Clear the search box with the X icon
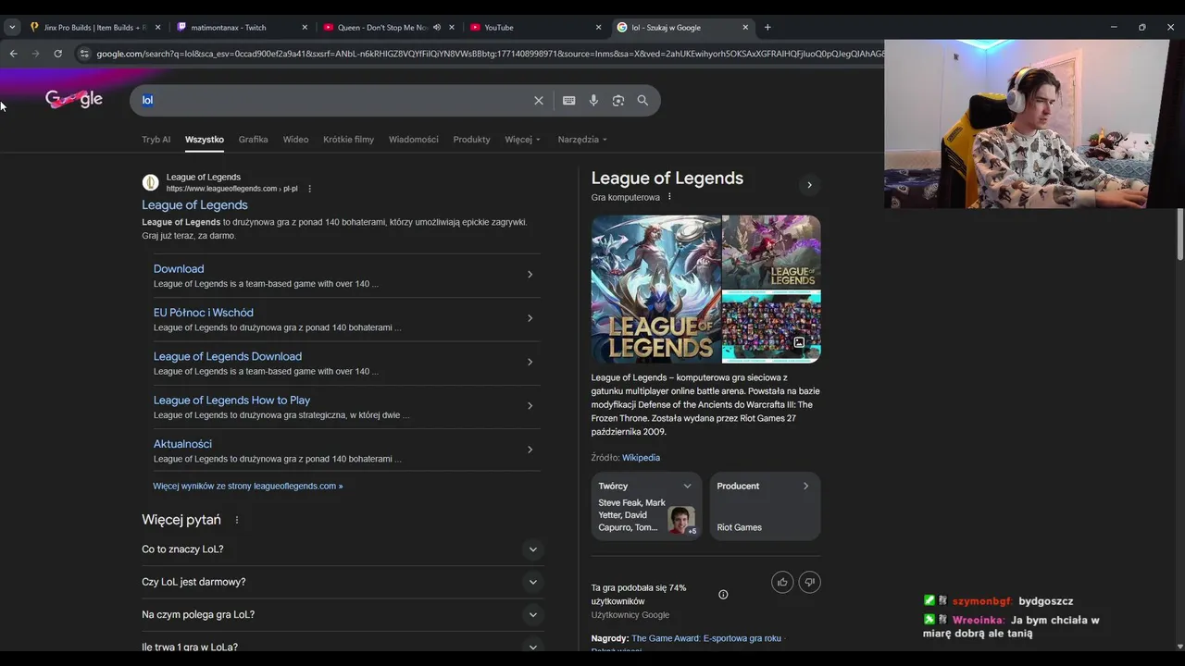The image size is (1185, 666). [x=539, y=100]
